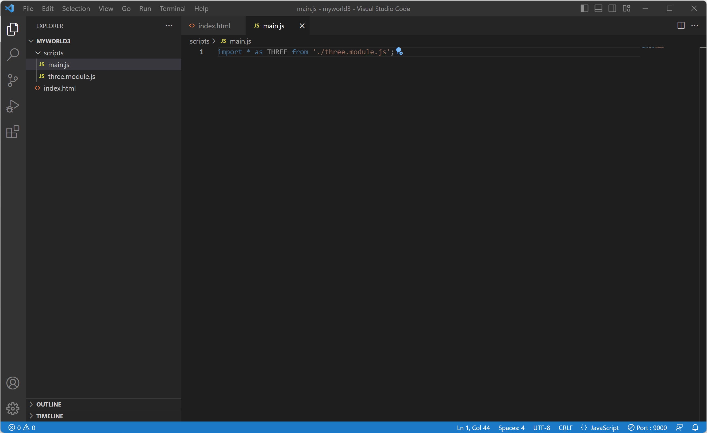707x433 pixels.
Task: Toggle the Secondary Side Bar layout button
Action: (x=612, y=9)
